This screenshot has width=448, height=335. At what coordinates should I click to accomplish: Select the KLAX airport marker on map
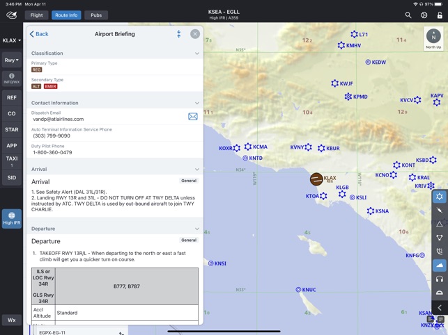pos(316,179)
